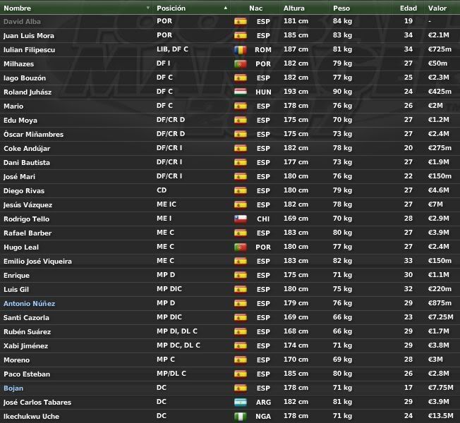
Task: Click Spain flag on Bojan row
Action: point(241,388)
